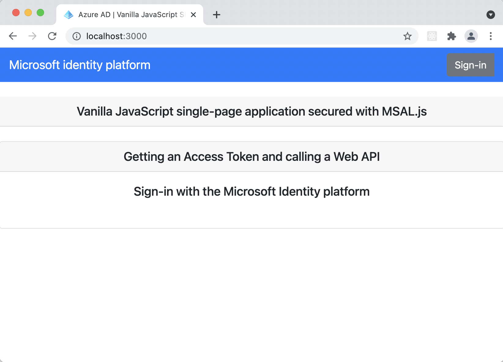Close the Azure AD browser tab

(193, 15)
